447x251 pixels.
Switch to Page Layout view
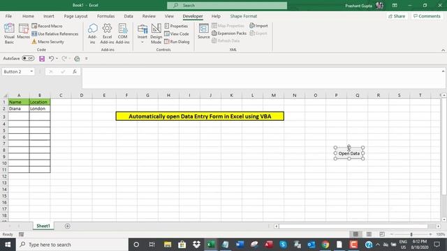point(369,234)
